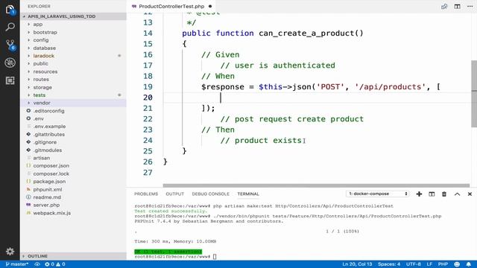Change indentation via Spaces: 4
This screenshot has height=268, width=477.
coord(389,264)
